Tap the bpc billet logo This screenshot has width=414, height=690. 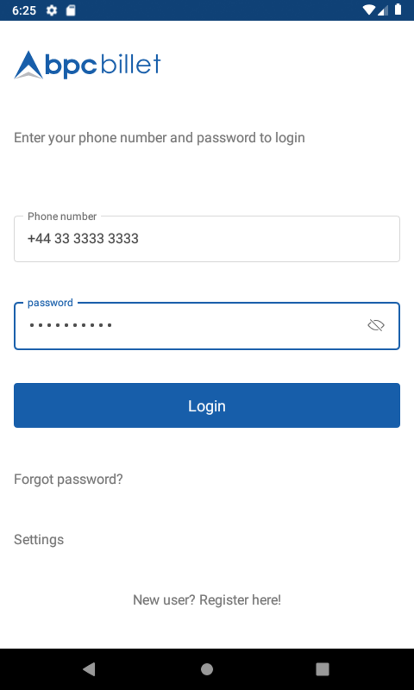[88, 65]
